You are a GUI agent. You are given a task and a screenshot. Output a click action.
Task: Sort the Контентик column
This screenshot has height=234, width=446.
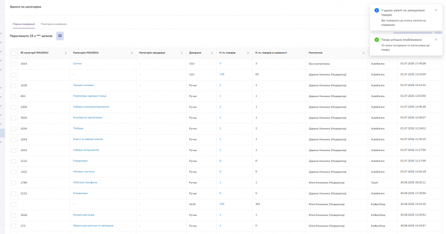tap(364, 53)
